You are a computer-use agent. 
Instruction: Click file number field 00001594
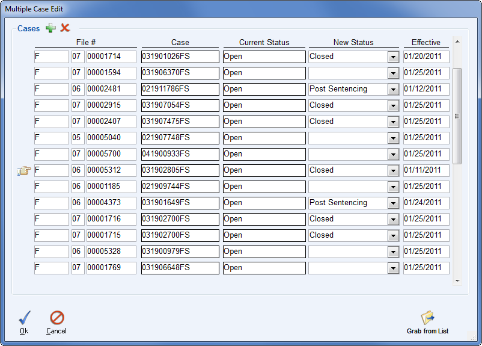(111, 73)
